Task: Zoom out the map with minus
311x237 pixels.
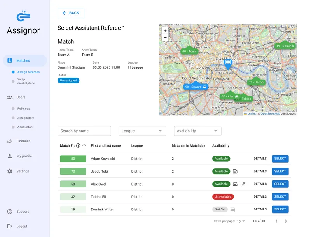Action: pos(165,37)
